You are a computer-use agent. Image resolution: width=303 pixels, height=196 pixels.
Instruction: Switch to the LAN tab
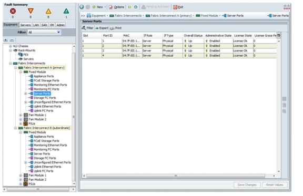pos(36,25)
